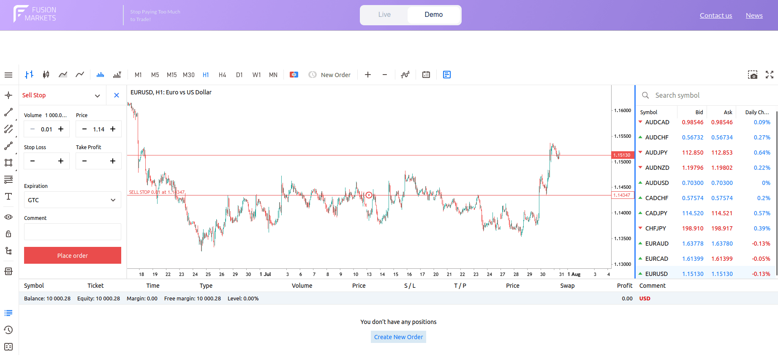The height and width of the screenshot is (356, 778).
Task: Increase volume with plus button
Action: click(x=61, y=129)
